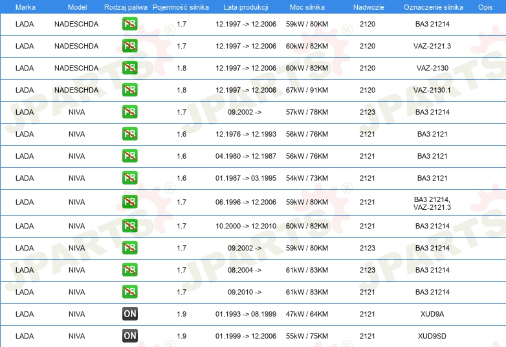Click production years 04.1980 -> 12.1987
The width and height of the screenshot is (506, 347).
coord(246,156)
